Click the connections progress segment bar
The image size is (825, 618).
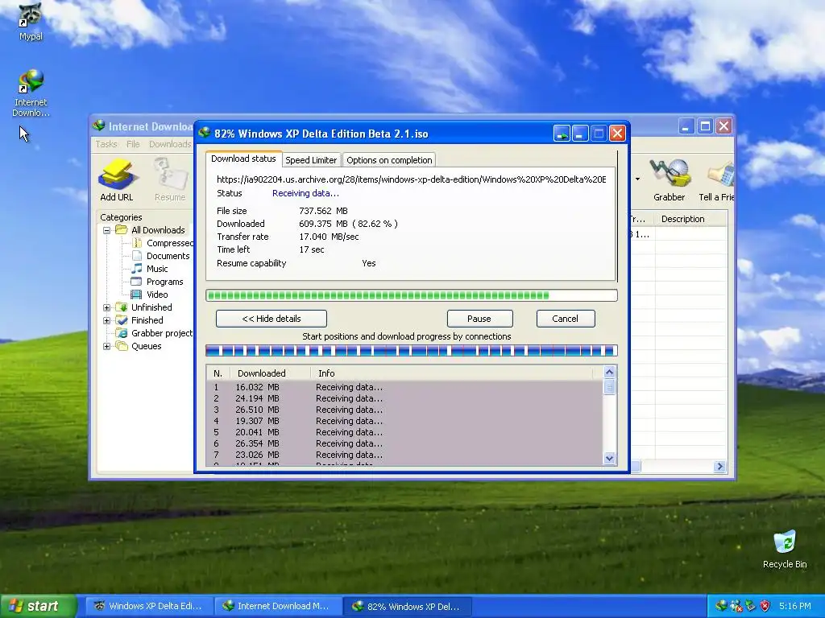point(412,351)
